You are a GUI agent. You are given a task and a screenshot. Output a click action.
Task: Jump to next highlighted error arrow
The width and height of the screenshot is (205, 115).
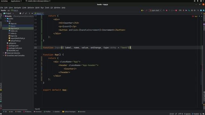click(201, 16)
